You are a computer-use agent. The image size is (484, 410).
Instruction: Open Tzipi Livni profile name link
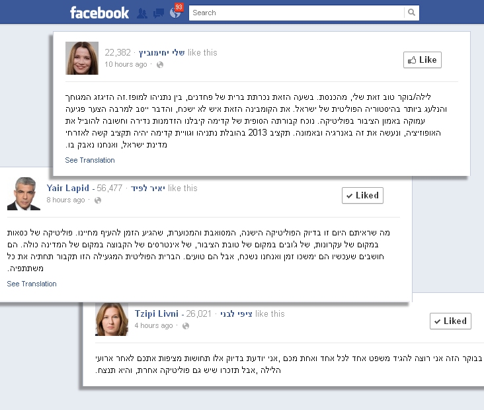[157, 313]
